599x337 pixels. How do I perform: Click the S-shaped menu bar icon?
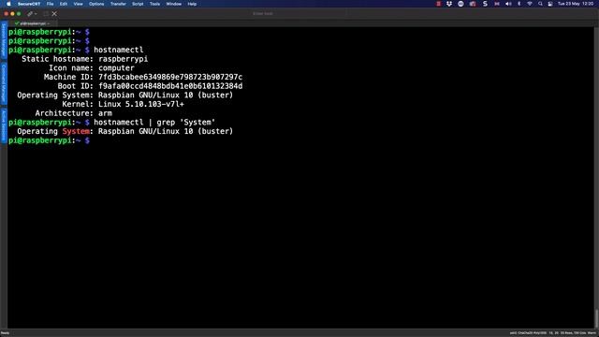[x=485, y=4]
